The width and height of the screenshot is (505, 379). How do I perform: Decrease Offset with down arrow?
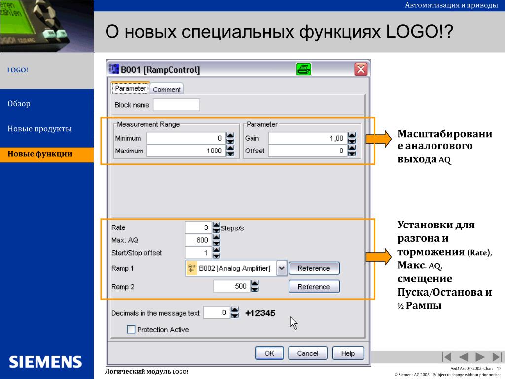352,154
